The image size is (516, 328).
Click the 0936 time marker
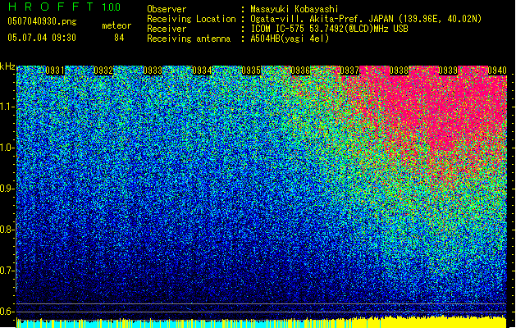(x=300, y=71)
